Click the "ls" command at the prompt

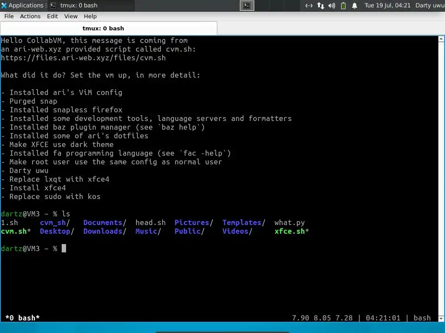(66, 214)
